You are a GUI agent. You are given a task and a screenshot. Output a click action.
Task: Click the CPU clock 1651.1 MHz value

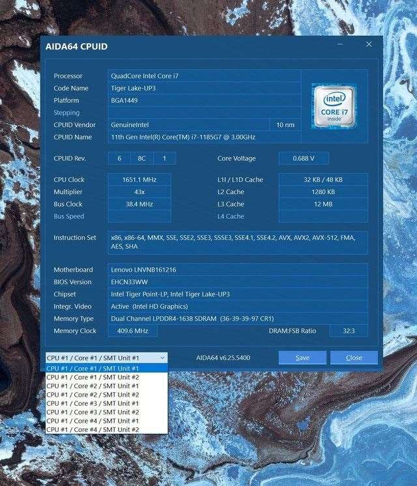(139, 180)
